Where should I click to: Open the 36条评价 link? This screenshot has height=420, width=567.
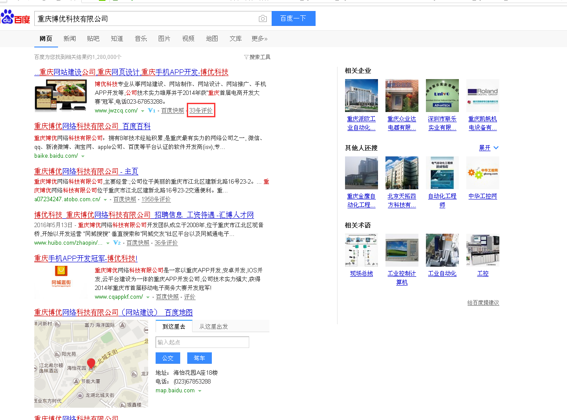click(x=166, y=243)
